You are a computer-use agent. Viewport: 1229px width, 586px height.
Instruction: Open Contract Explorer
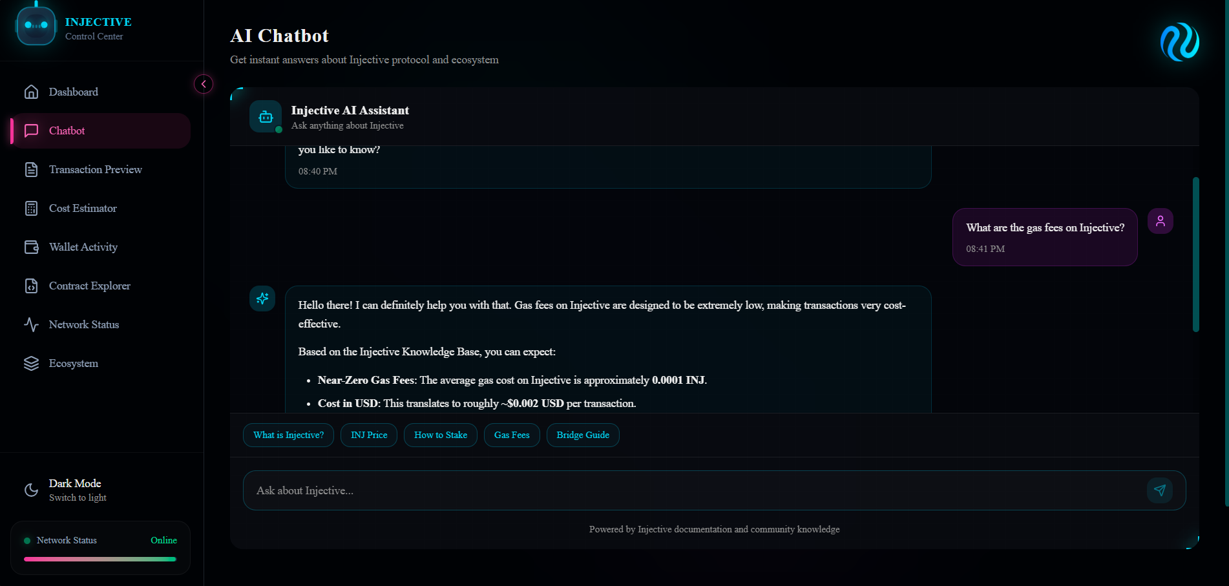101,286
